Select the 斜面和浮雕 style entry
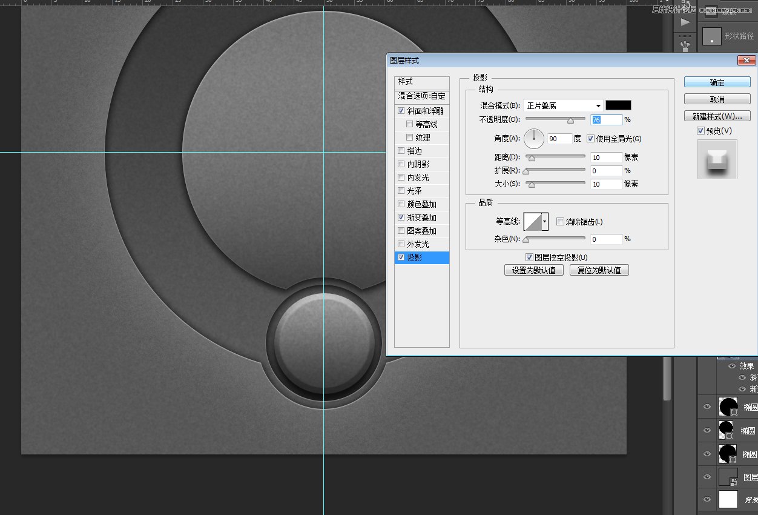 coord(423,110)
